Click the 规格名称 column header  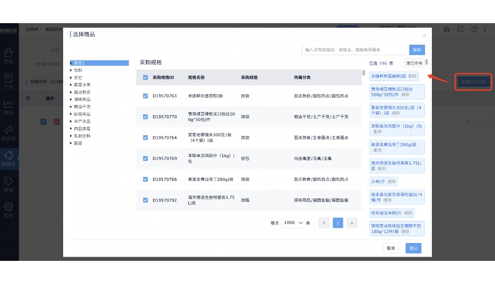(196, 77)
